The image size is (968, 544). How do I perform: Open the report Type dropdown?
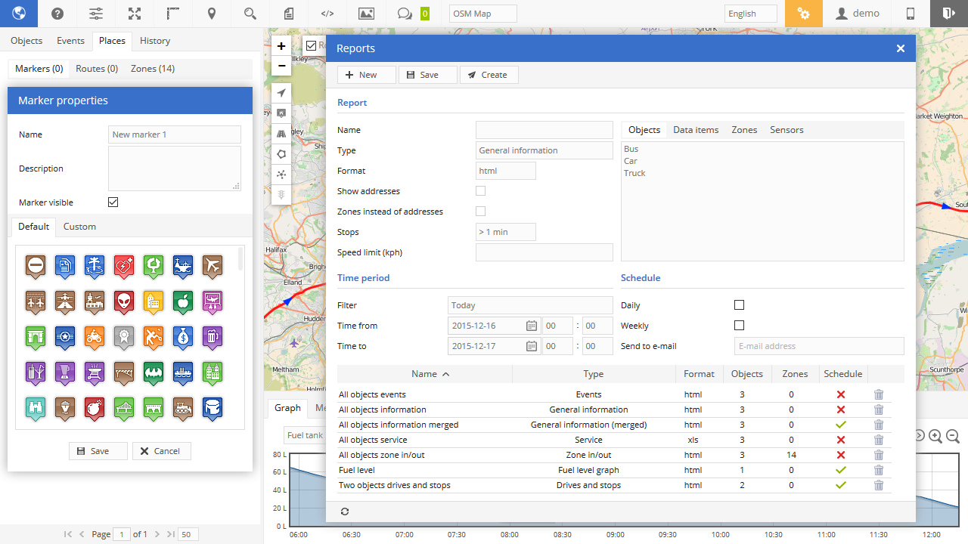click(544, 150)
